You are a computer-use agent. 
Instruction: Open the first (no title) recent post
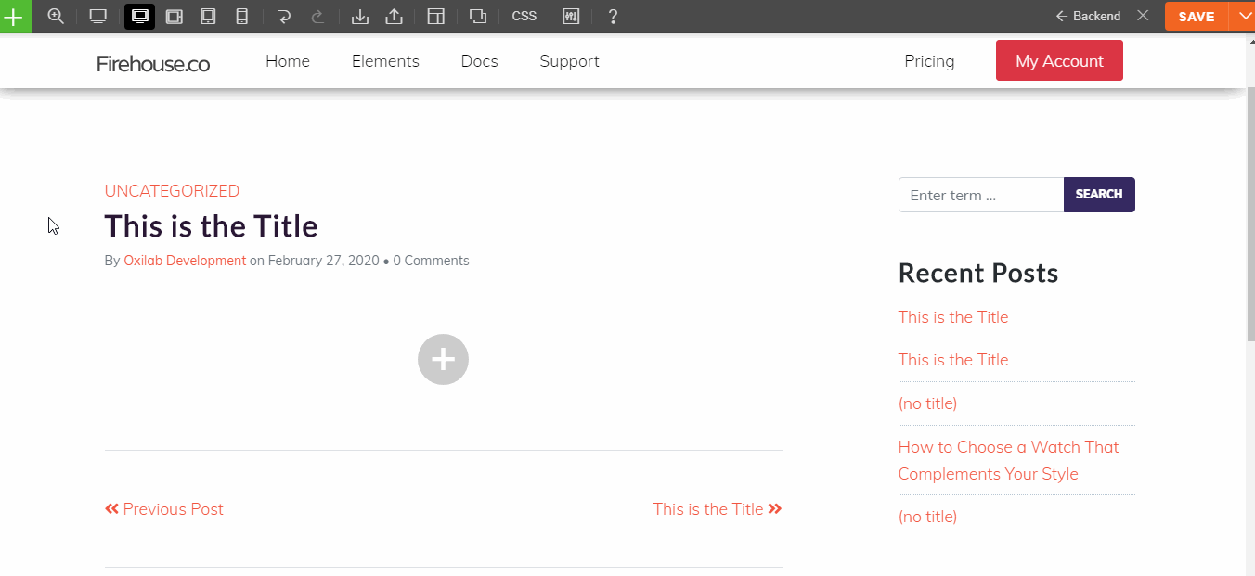click(927, 403)
